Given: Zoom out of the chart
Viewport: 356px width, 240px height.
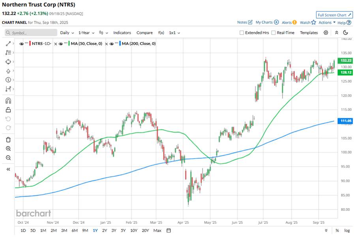Looking at the screenshot, I should click(8, 158).
